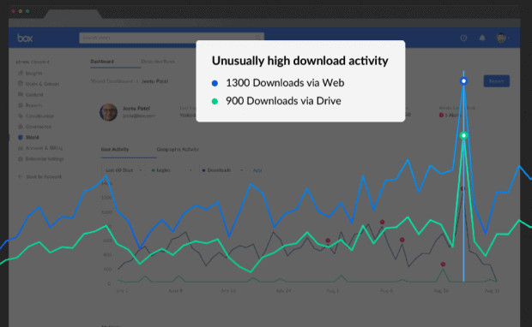Click the notifications bell icon

pyautogui.click(x=482, y=38)
